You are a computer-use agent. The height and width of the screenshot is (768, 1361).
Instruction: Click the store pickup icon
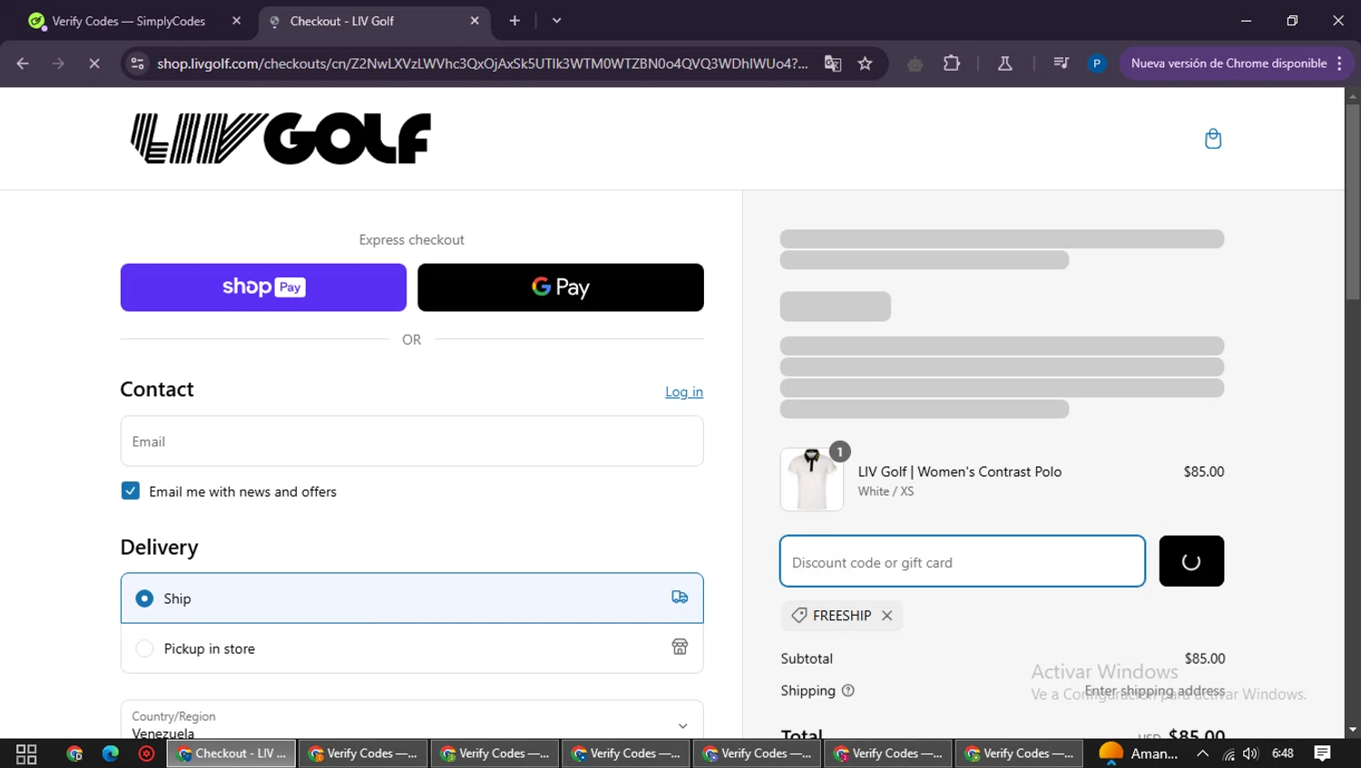click(680, 647)
